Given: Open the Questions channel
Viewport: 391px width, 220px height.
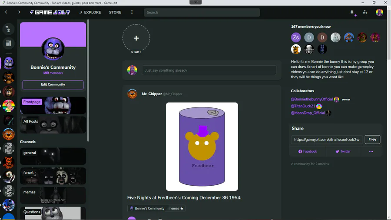Looking at the screenshot, I should (x=53, y=213).
